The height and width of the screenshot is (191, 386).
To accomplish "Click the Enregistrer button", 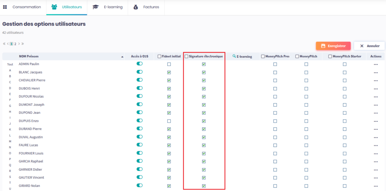I will (333, 46).
